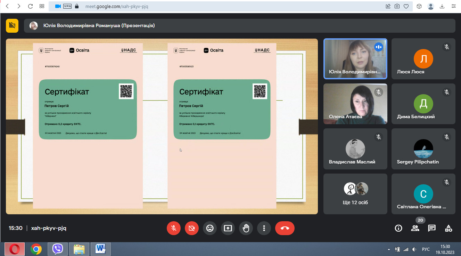Viewport: 461px width, 256px height.
Task: Click muted mic icon on Люся Люся tile
Action: pyautogui.click(x=447, y=47)
